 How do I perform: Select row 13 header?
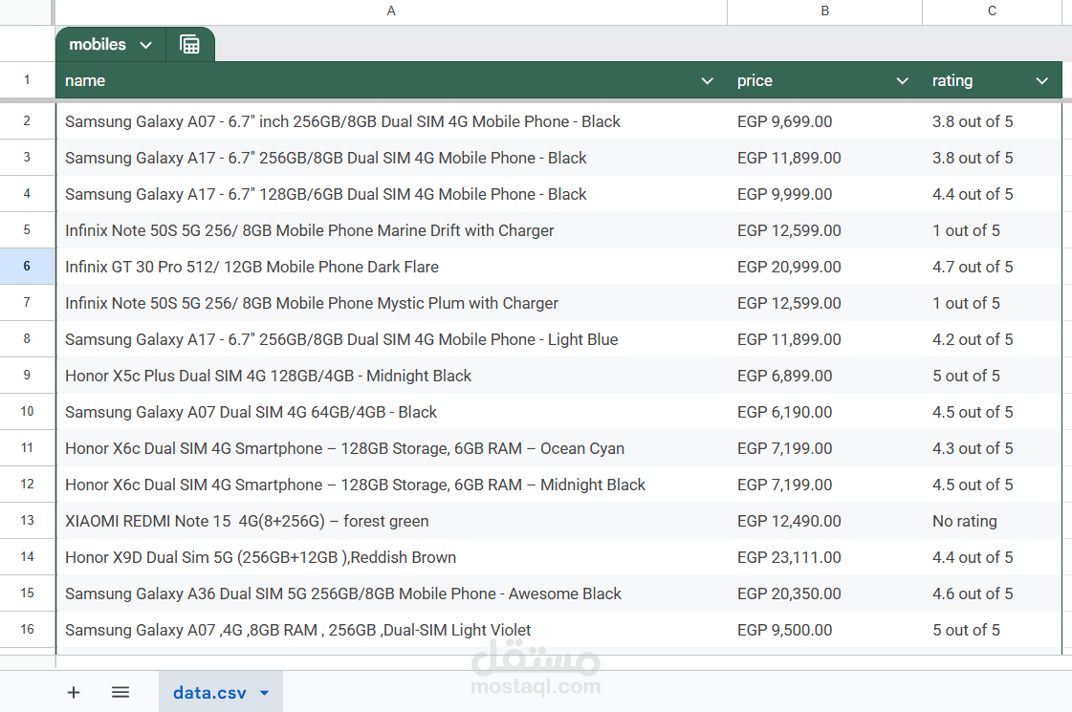pos(27,520)
